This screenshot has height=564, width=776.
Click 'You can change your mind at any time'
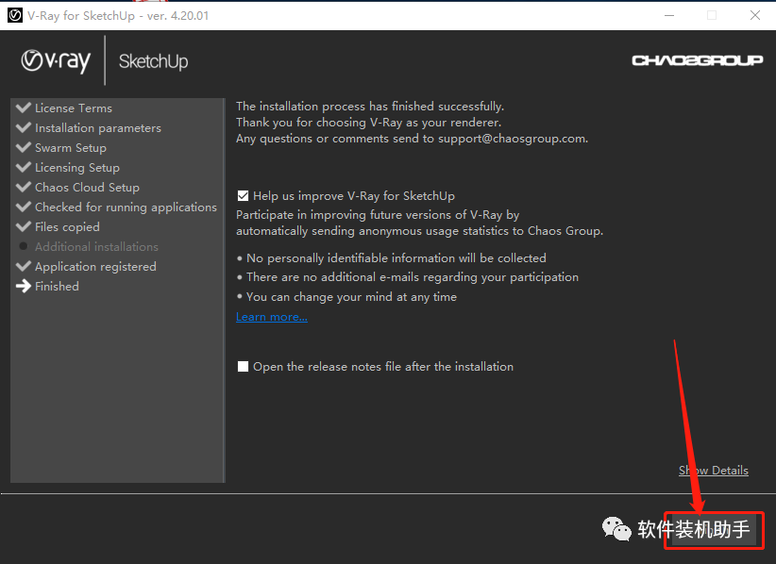click(x=351, y=296)
